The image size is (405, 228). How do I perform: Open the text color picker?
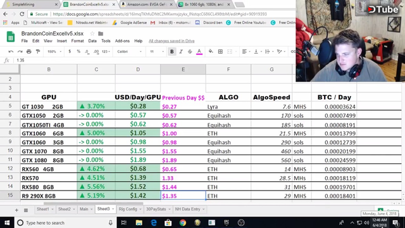(199, 52)
